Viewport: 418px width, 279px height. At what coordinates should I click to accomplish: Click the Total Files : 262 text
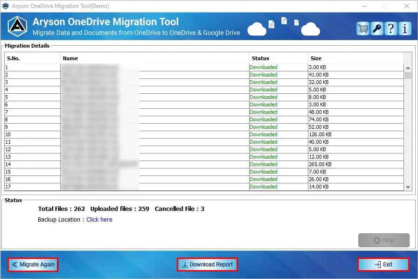pyautogui.click(x=61, y=209)
